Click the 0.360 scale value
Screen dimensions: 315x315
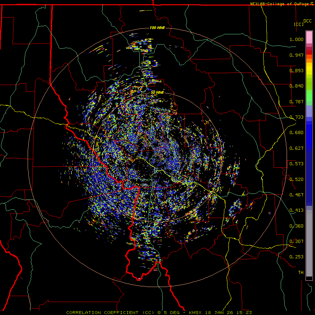click(296, 226)
